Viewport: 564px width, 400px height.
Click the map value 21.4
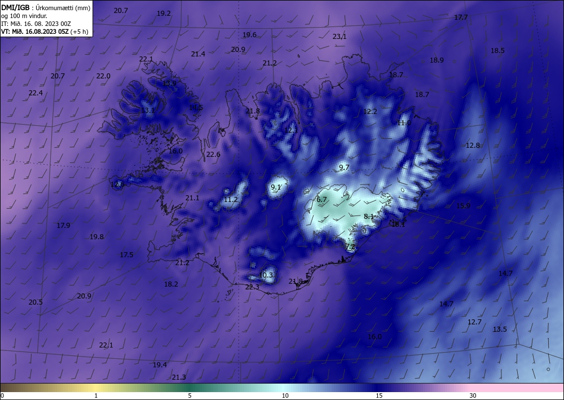point(198,54)
